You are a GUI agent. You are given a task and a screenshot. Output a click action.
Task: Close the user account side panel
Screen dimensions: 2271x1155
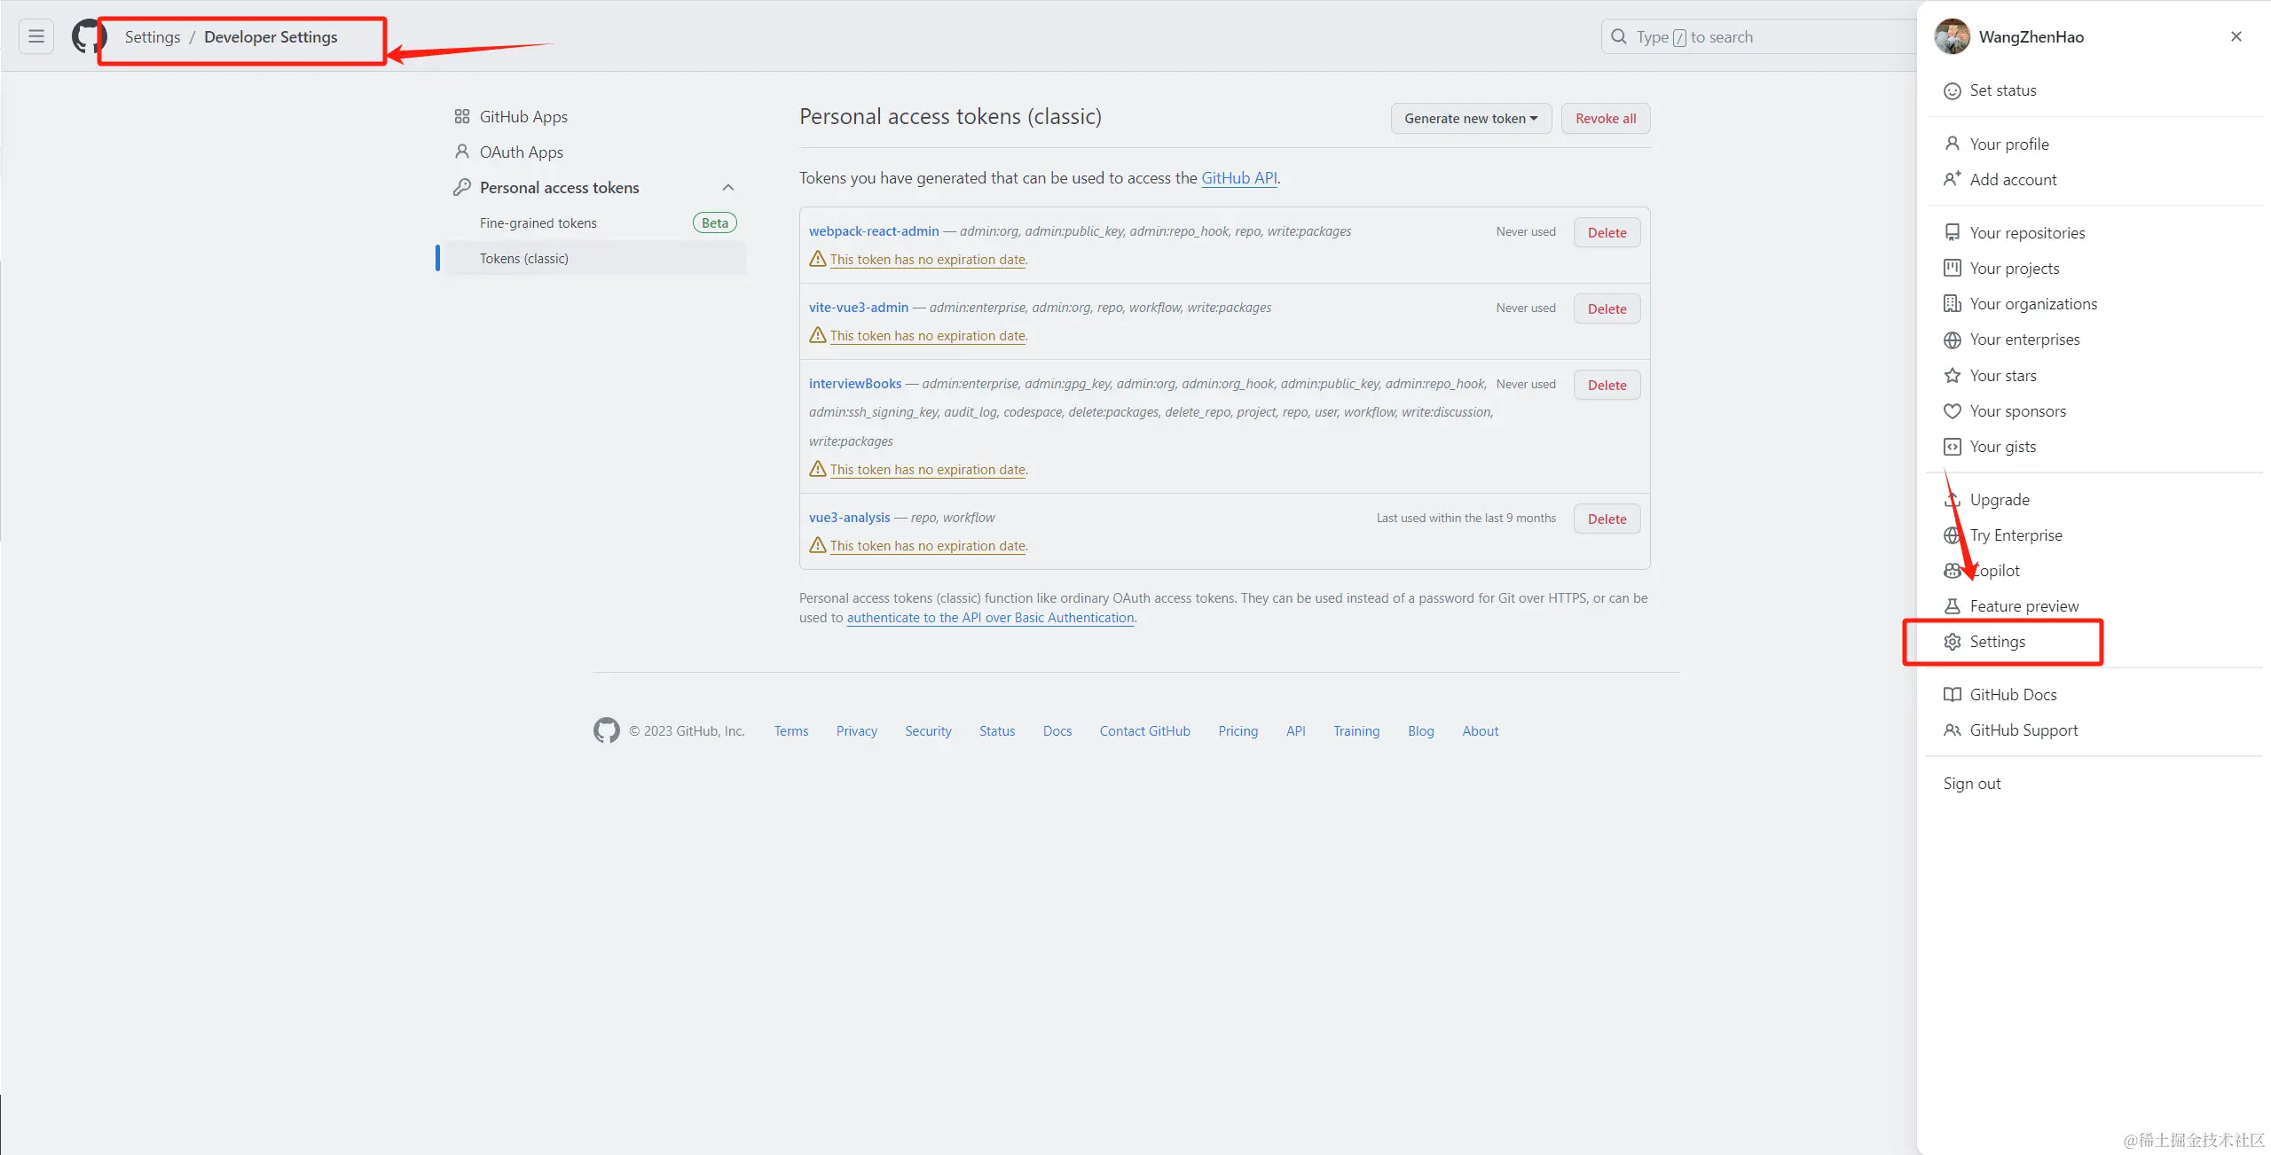pos(2236,36)
